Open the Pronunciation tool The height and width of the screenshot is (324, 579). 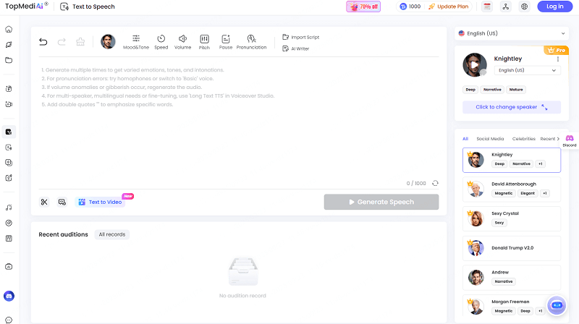tap(251, 42)
